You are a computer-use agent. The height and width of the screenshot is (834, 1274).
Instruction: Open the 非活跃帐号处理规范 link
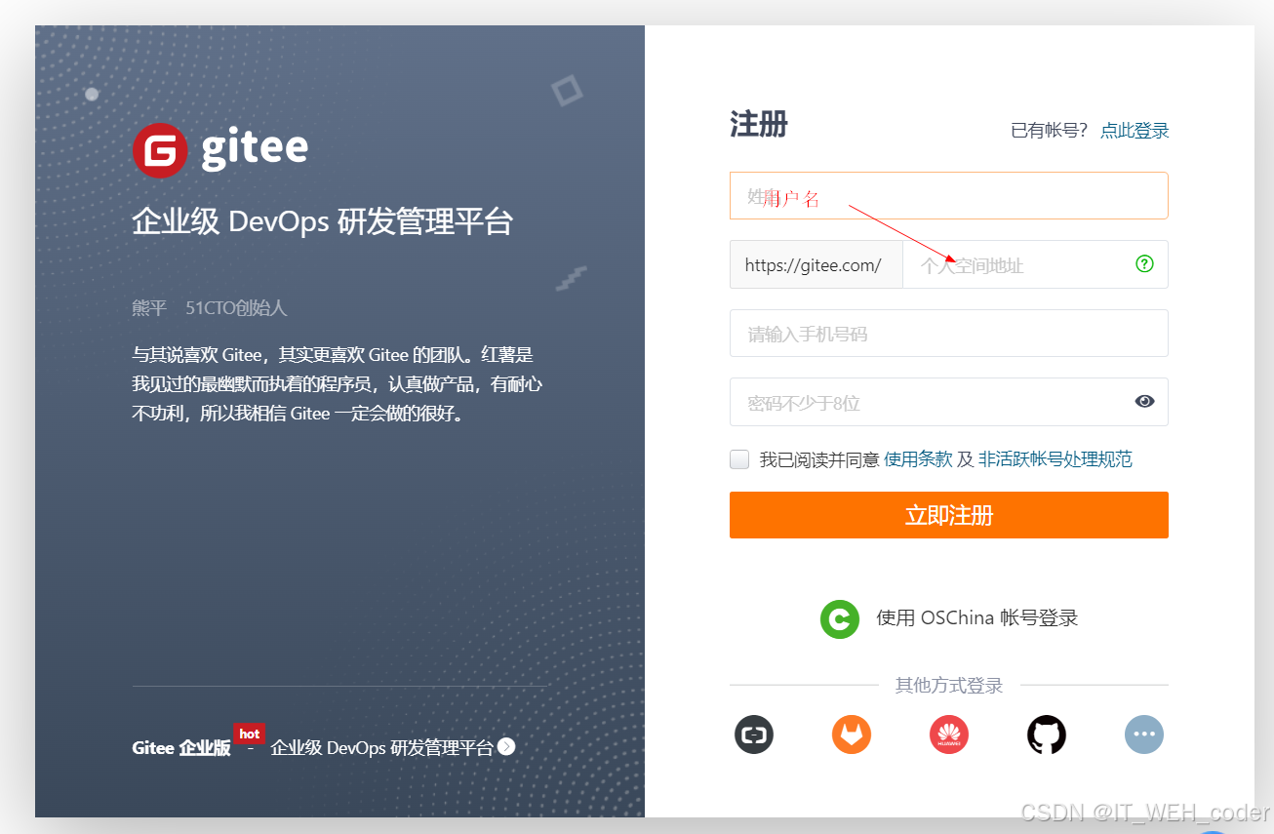tap(1055, 459)
